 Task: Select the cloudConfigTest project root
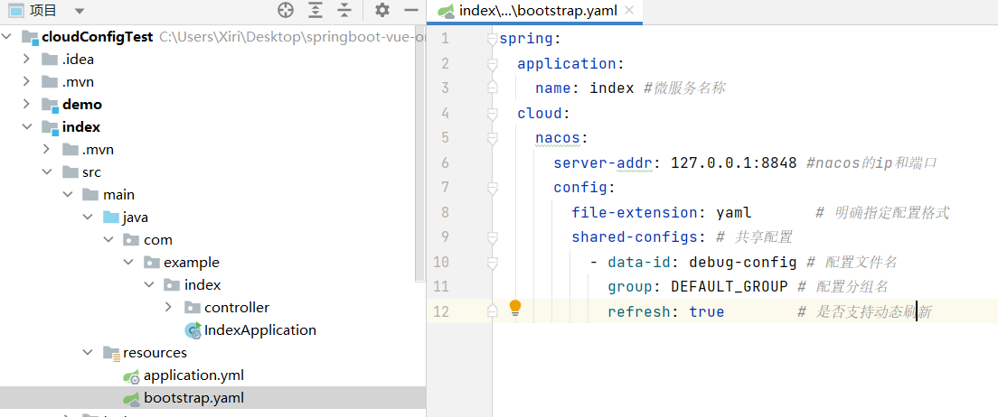(98, 37)
